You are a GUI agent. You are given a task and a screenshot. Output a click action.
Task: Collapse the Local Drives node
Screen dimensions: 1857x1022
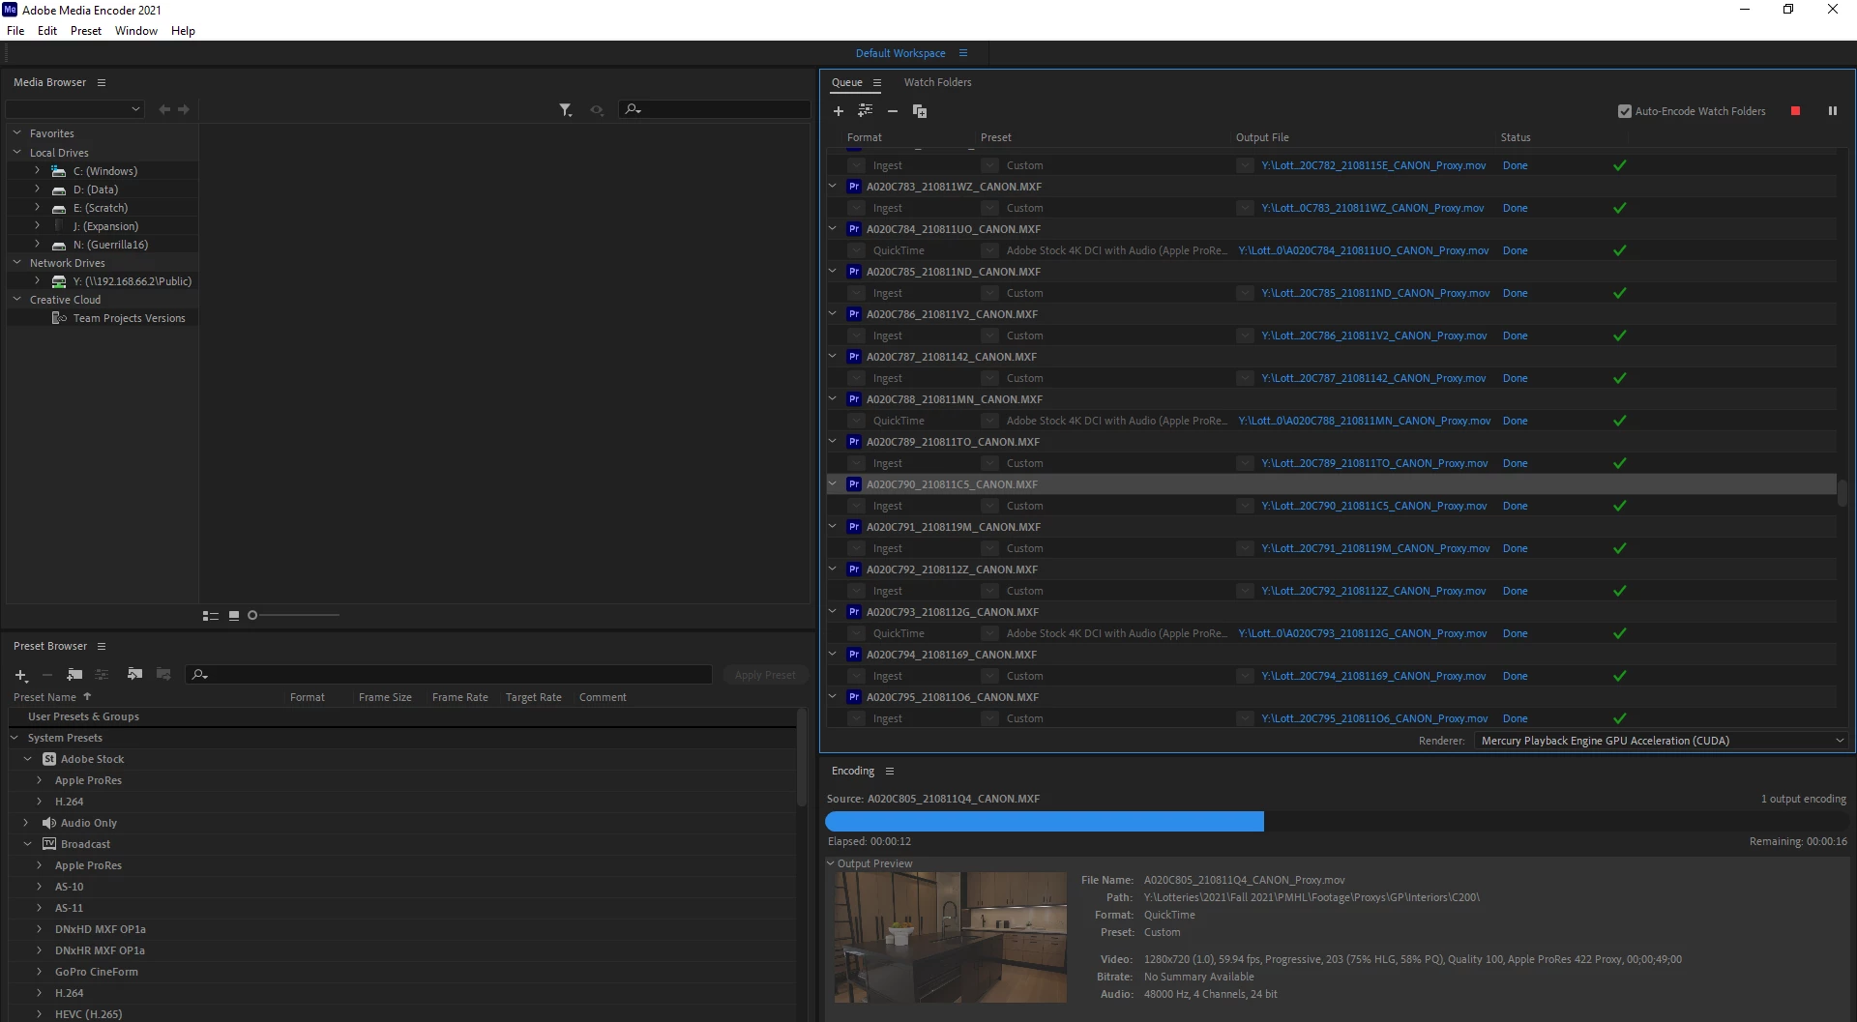[x=16, y=153]
